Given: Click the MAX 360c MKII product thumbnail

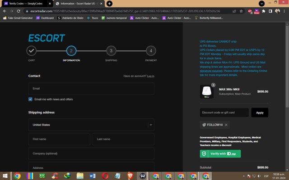Looking at the screenshot, I should [x=207, y=91].
